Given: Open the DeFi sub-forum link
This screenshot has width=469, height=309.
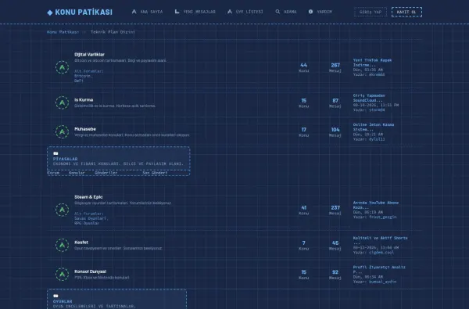Looking at the screenshot, I should point(79,81).
